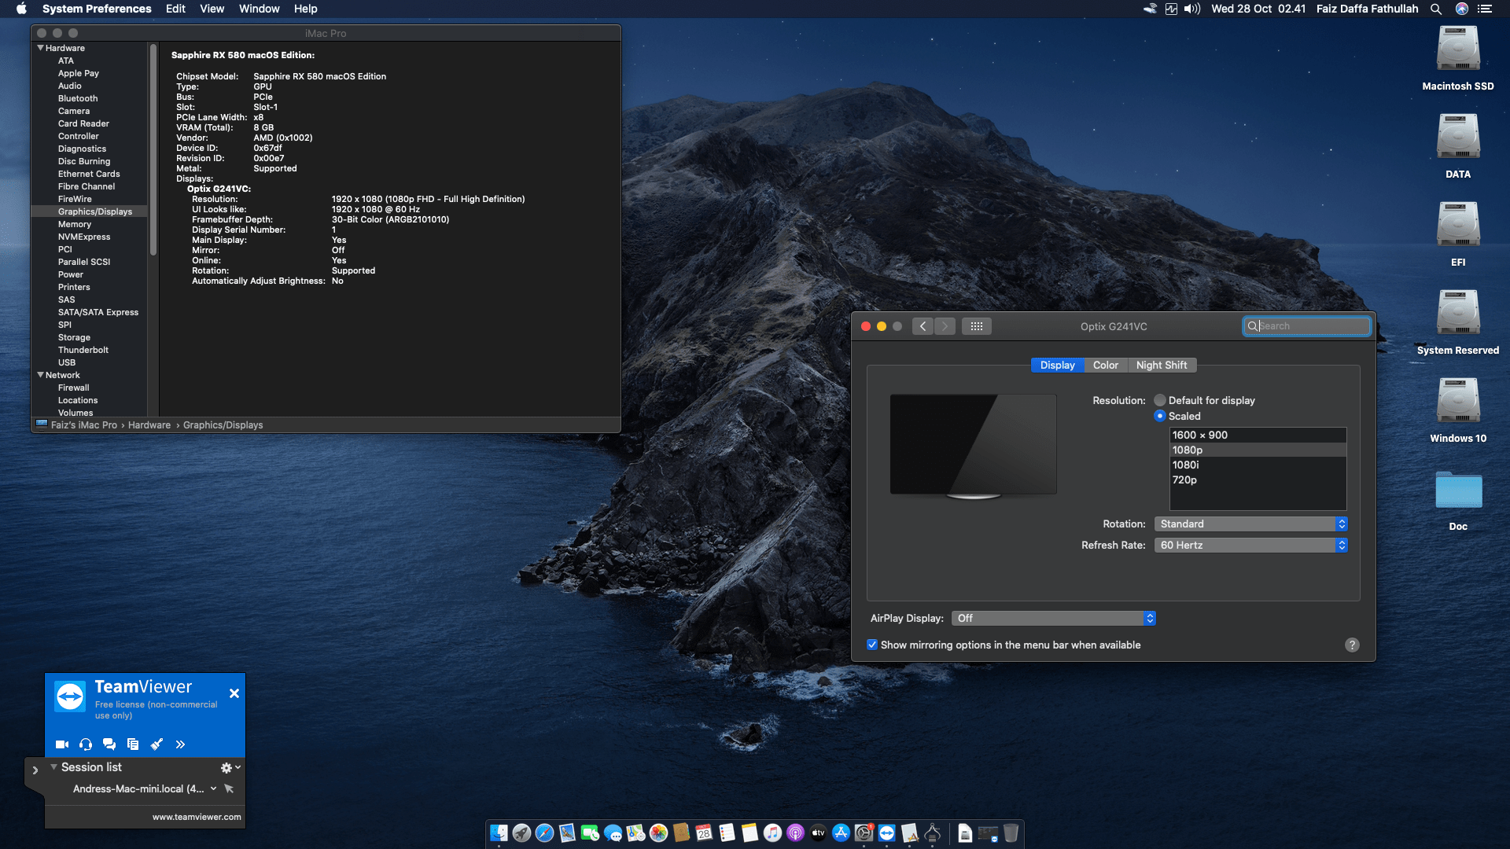
Task: Open the Refresh Rate dropdown
Action: (1250, 545)
